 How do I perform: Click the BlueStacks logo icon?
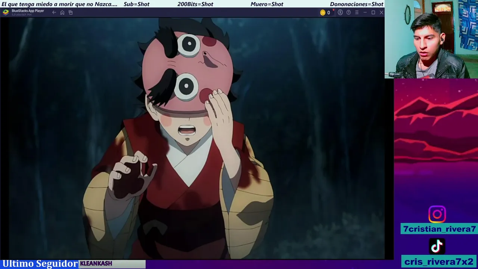[6, 12]
